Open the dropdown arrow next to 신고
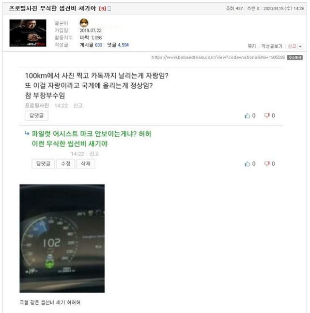Image resolution: width=310 pixels, height=313 pixels. (300, 47)
